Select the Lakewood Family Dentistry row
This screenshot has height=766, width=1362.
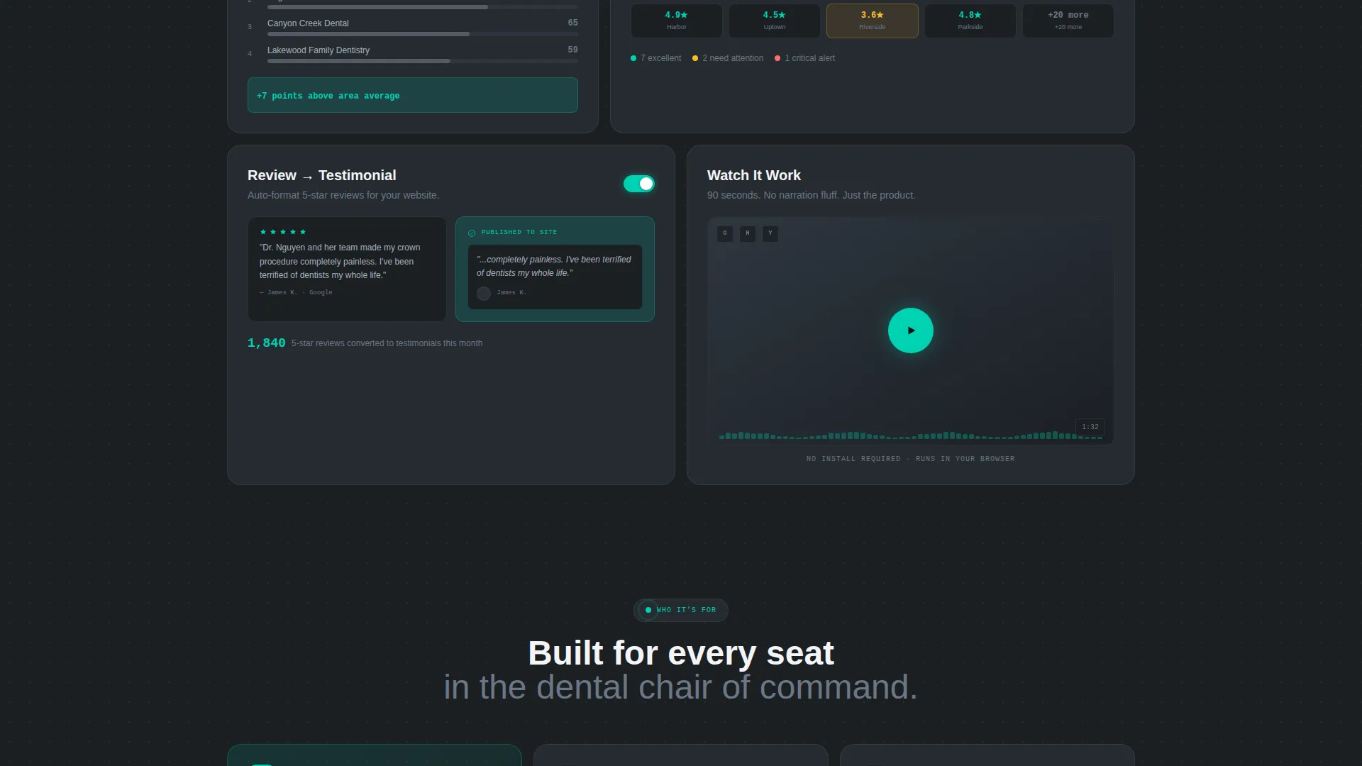tap(413, 54)
